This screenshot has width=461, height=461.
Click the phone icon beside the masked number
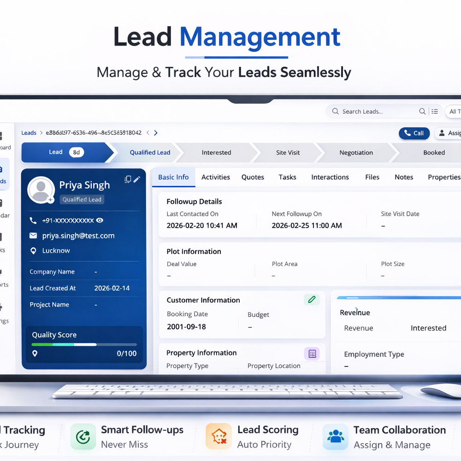[33, 220]
